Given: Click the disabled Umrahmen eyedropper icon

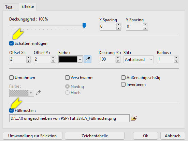Looking at the screenshot, I should pyautogui.click(x=38, y=93).
